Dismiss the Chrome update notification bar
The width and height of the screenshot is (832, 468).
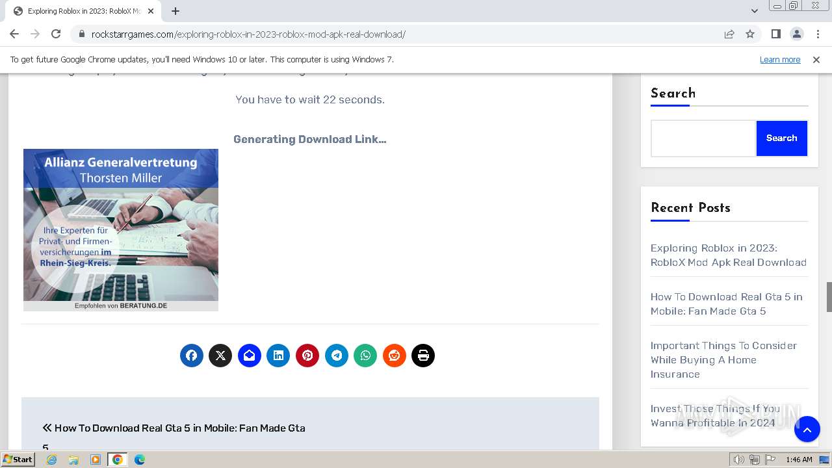point(816,59)
